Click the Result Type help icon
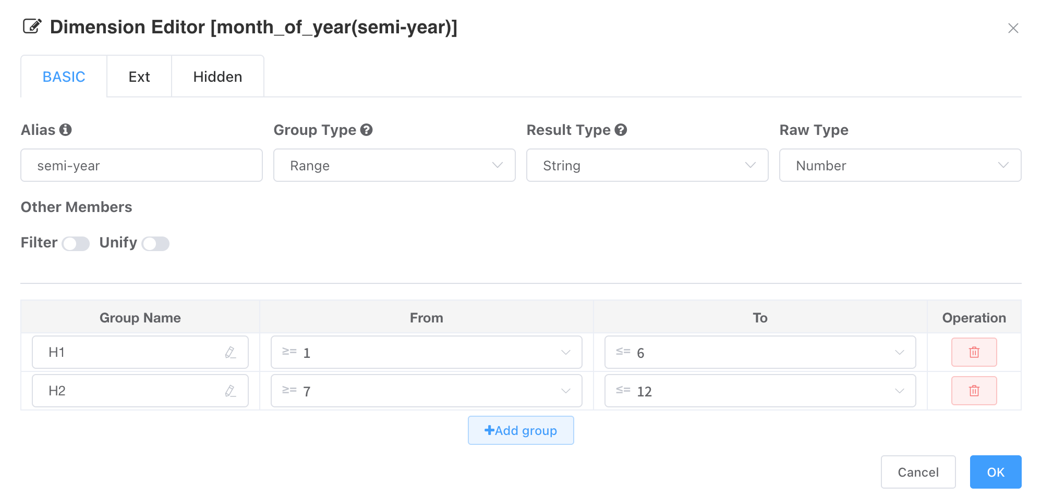Screen dimensions: 1041x498 621,130
